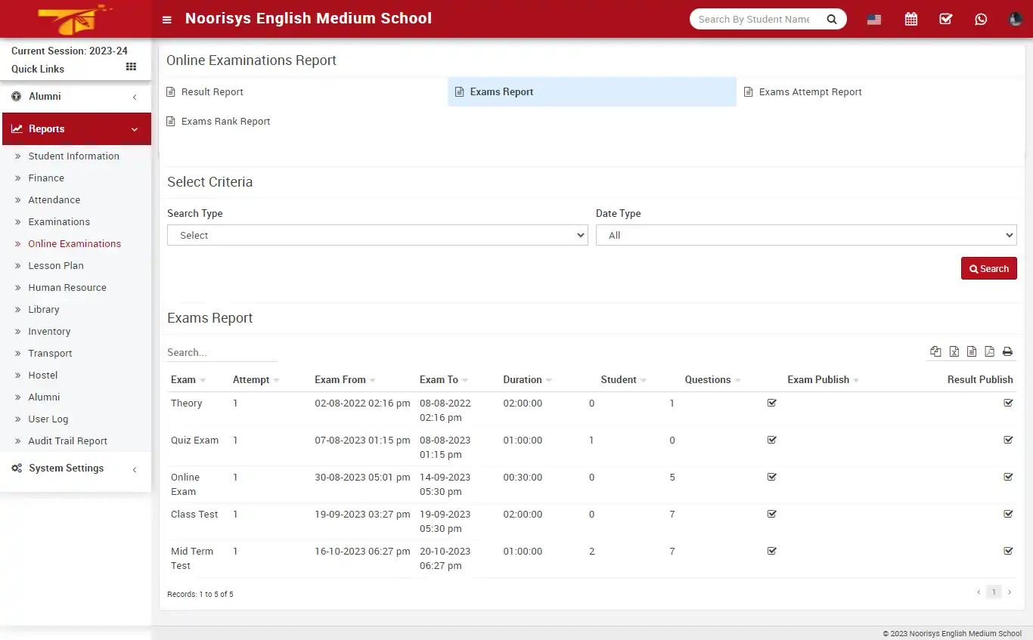Open the Exams Rank Report
Image resolution: width=1033 pixels, height=640 pixels.
coord(218,121)
